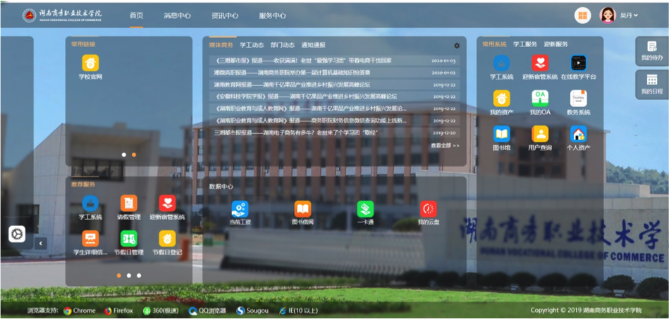Click the 查看全部 >> link
Viewport: 669px width, 319px height.
445,146
